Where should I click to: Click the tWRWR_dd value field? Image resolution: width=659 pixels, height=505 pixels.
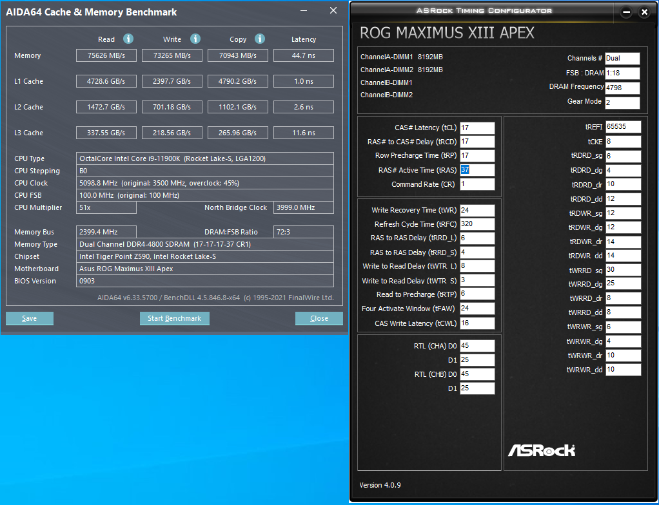(x=623, y=369)
